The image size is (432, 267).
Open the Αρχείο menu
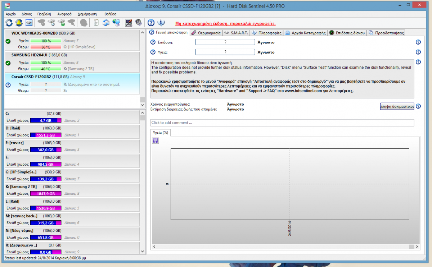point(11,14)
